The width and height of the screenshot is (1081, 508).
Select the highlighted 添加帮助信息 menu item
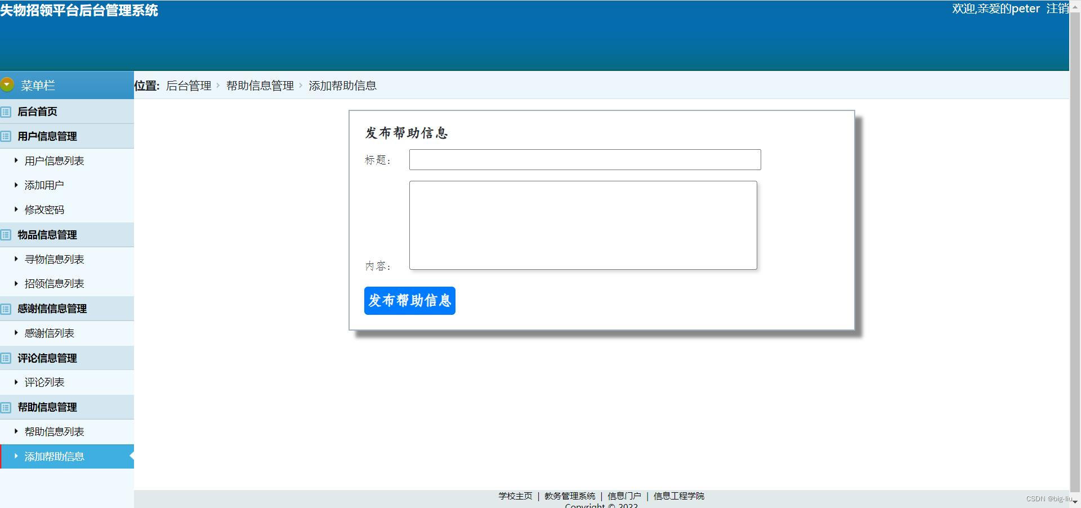coord(67,457)
